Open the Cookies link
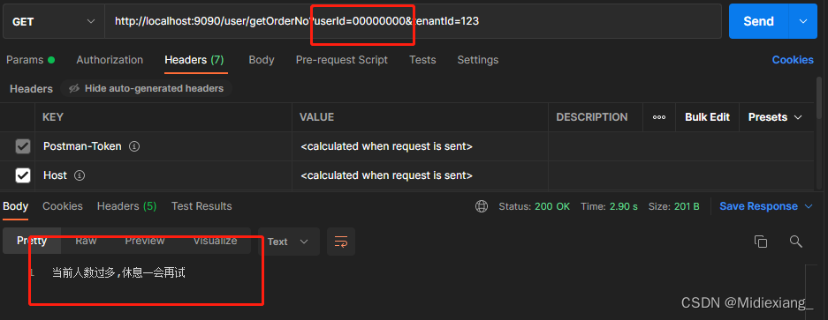 (793, 60)
